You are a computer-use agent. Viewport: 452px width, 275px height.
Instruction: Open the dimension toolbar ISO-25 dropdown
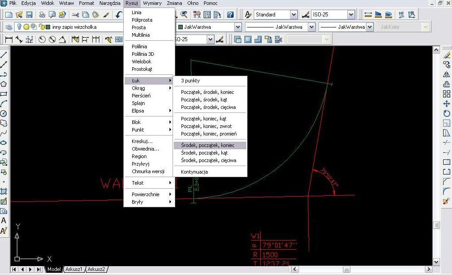pos(210,39)
